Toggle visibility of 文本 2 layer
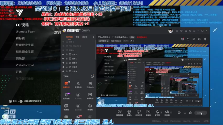This screenshot has width=223, height=125. pyautogui.click(x=63, y=59)
